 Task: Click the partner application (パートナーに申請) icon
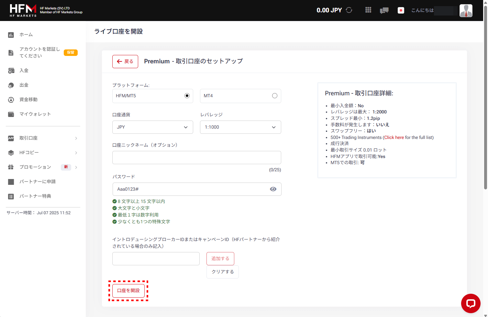[x=11, y=182]
